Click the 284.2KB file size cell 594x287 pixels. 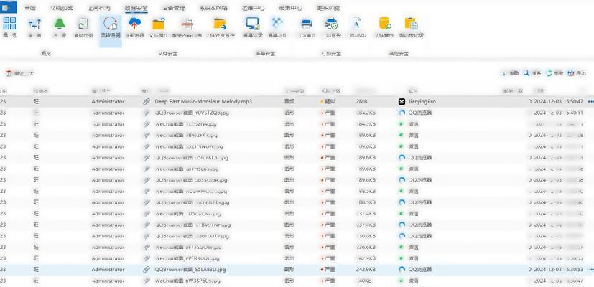[366, 113]
